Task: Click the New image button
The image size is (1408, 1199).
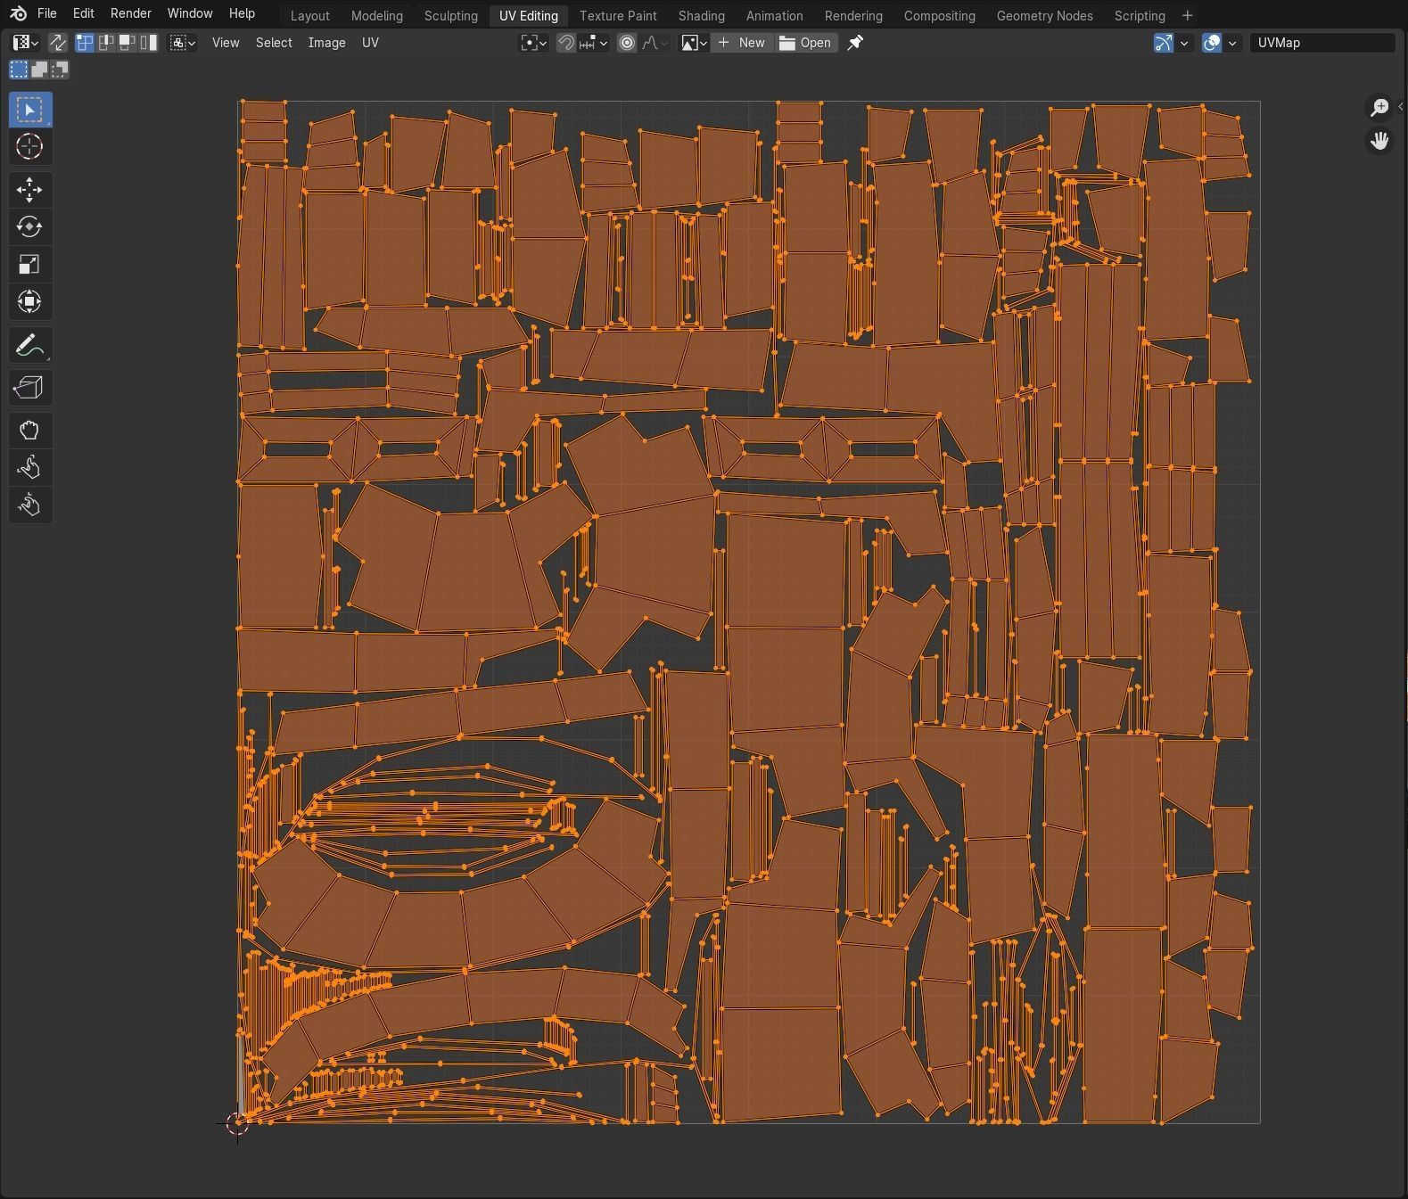Action: point(742,43)
